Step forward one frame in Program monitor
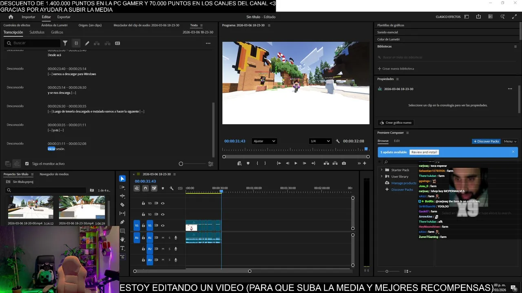Screen dimensions: 522x293 click(304, 163)
